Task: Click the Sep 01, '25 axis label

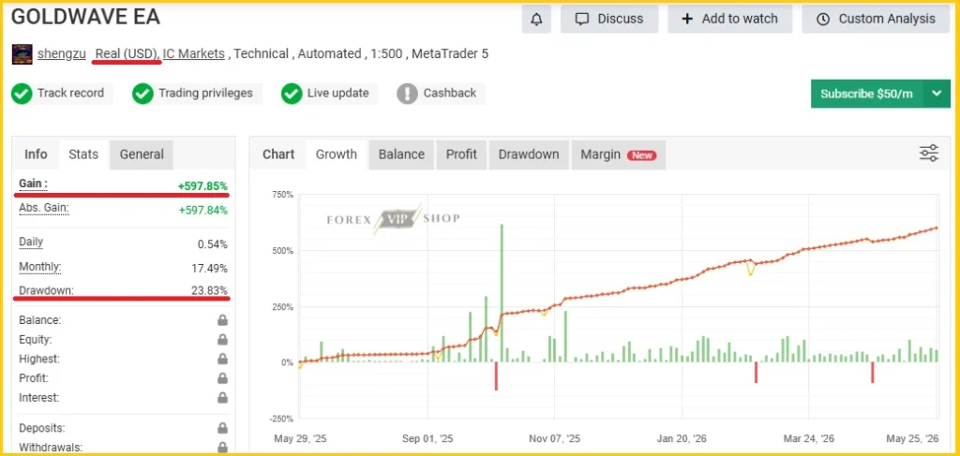Action: coord(427,439)
